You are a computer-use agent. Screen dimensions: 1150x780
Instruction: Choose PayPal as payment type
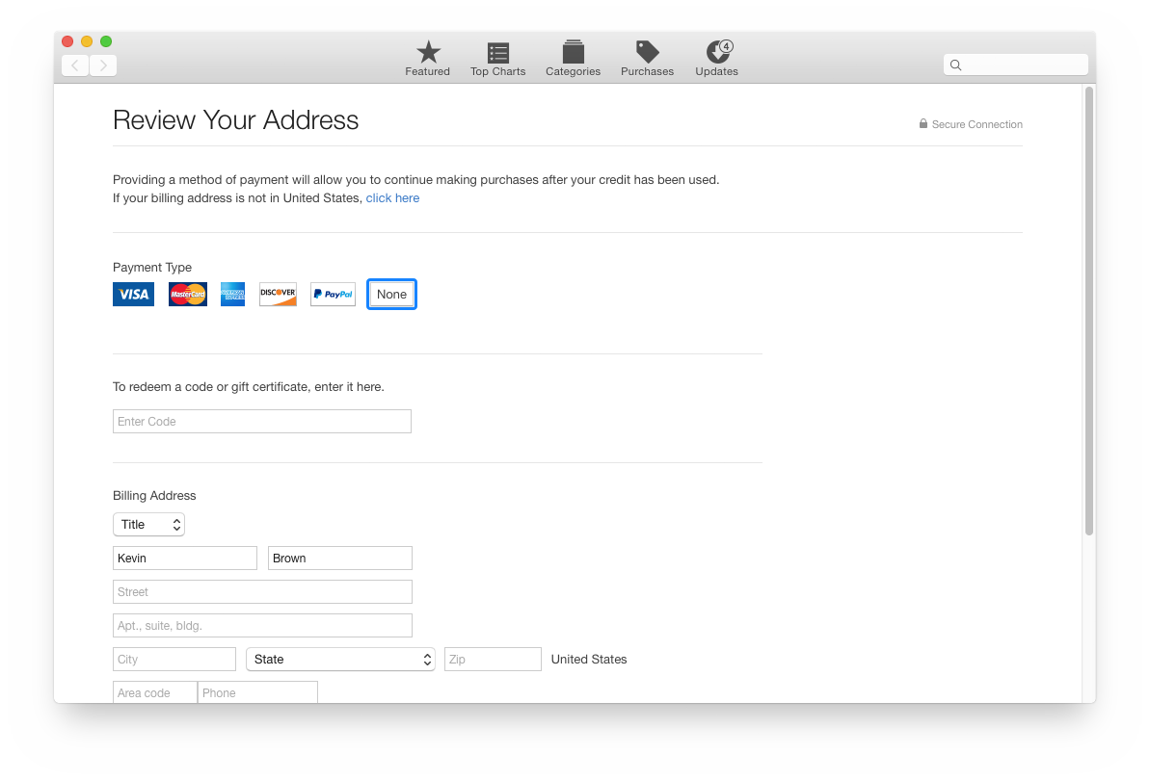coord(333,295)
